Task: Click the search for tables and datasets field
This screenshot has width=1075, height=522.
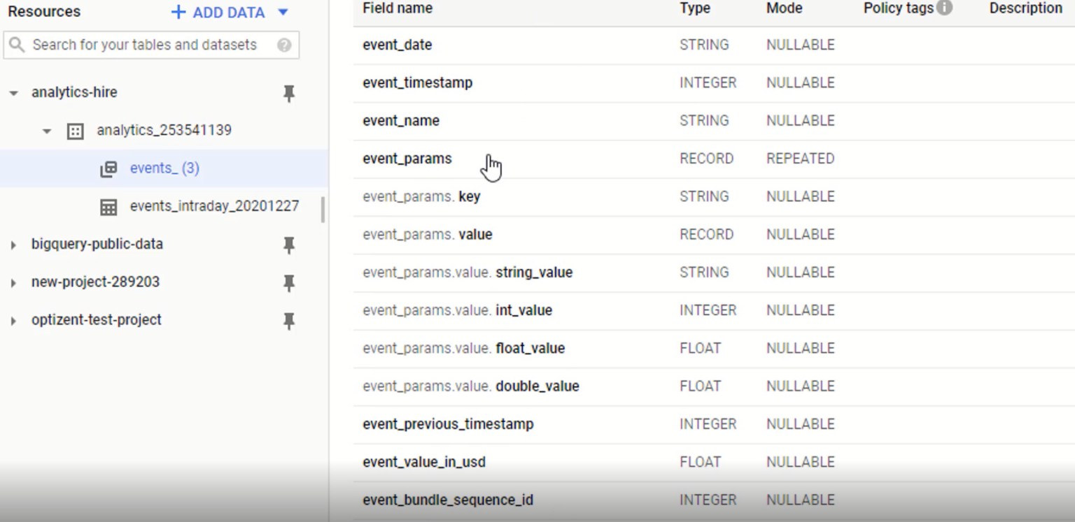Action: click(140, 45)
